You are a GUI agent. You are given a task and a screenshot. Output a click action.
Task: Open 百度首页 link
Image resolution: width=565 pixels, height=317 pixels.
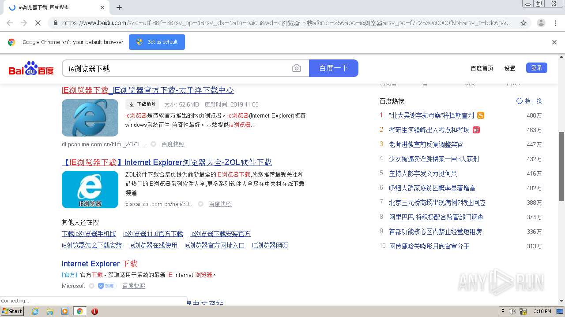point(482,68)
